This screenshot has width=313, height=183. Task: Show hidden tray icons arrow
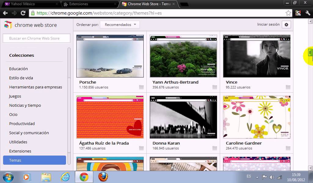pyautogui.click(x=257, y=177)
